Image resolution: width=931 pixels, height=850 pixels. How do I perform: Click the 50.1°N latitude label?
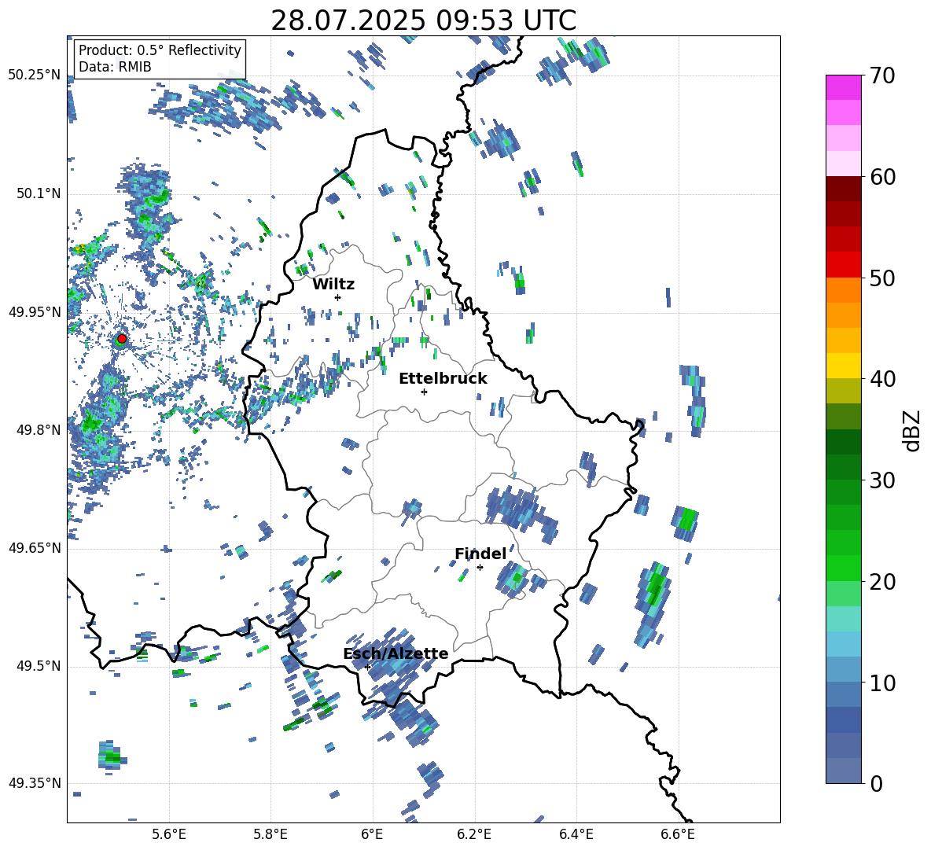38,194
